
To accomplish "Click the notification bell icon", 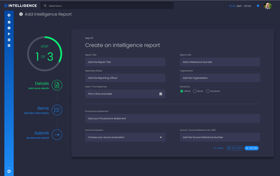I will pos(258,5).
